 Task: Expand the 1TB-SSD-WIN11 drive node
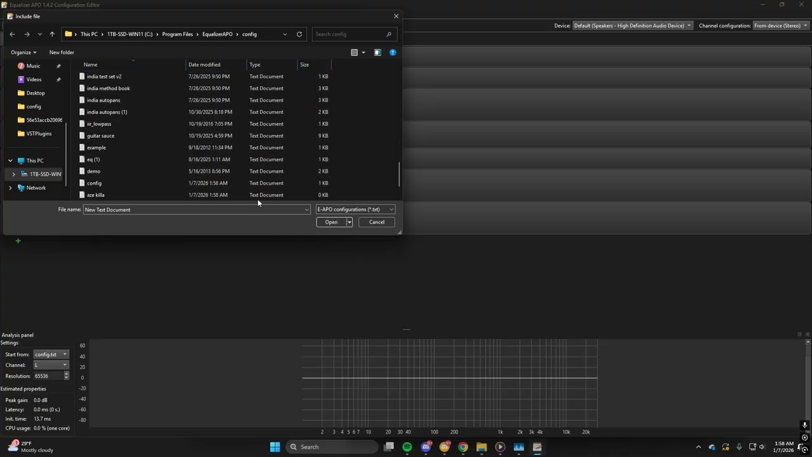pyautogui.click(x=13, y=174)
